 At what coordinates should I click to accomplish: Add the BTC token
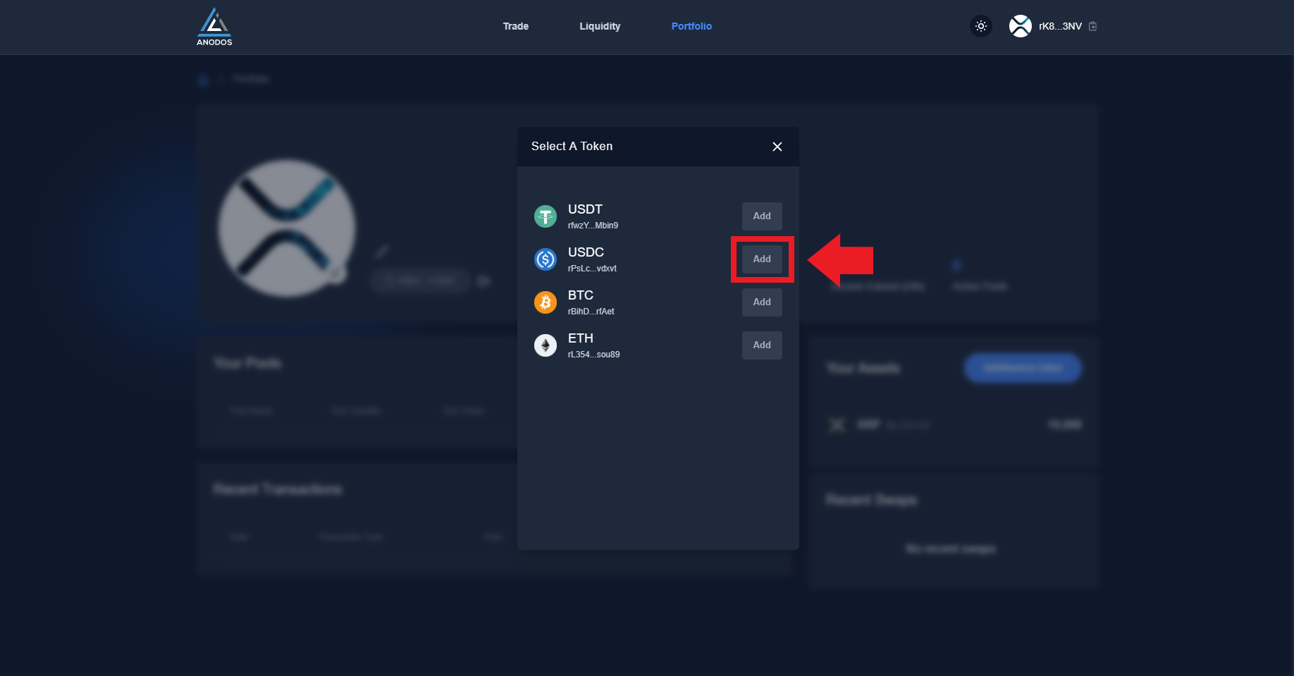[x=761, y=302]
